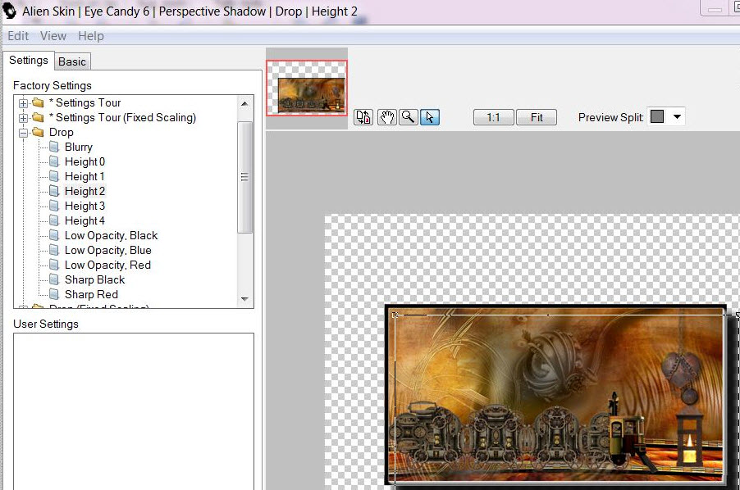Image resolution: width=740 pixels, height=490 pixels.
Task: Click the Alien Skin title bar logo
Action: pyautogui.click(x=10, y=11)
